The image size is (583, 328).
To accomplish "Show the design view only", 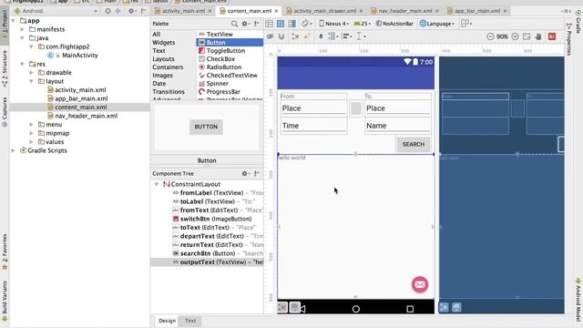I will [x=270, y=24].
